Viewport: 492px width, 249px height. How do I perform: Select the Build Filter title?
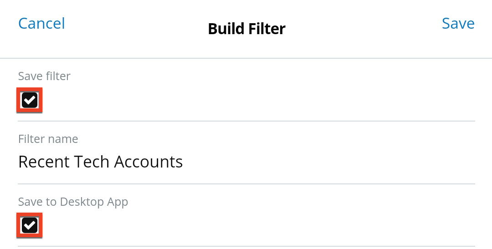point(246,29)
